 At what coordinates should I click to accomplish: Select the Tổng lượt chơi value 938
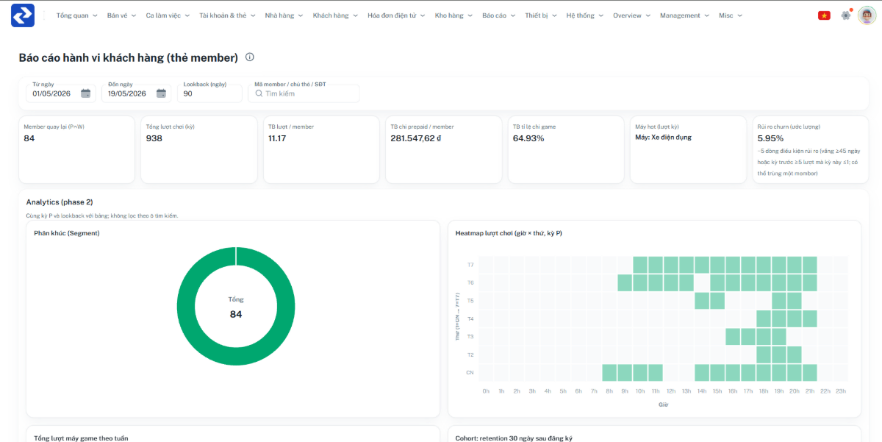tap(154, 138)
